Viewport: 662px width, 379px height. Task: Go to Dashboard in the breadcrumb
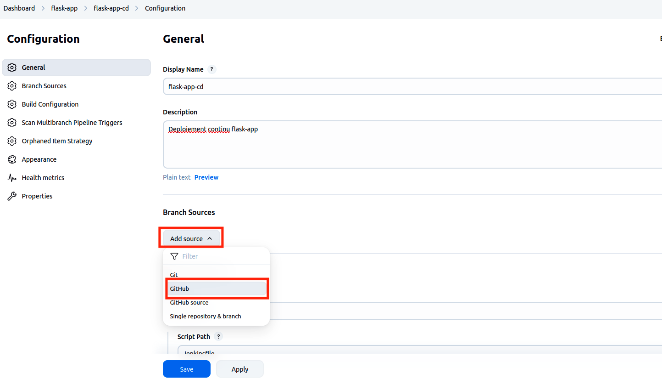point(19,8)
